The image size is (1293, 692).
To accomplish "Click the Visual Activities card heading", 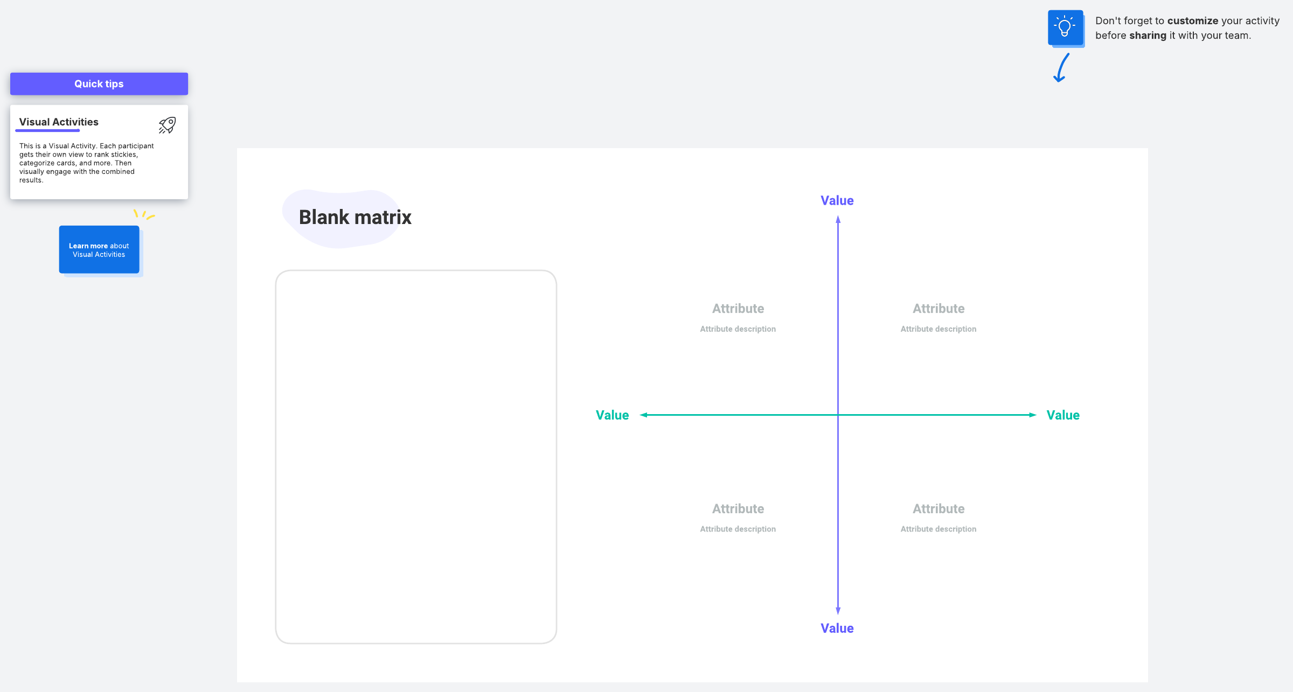I will (59, 122).
